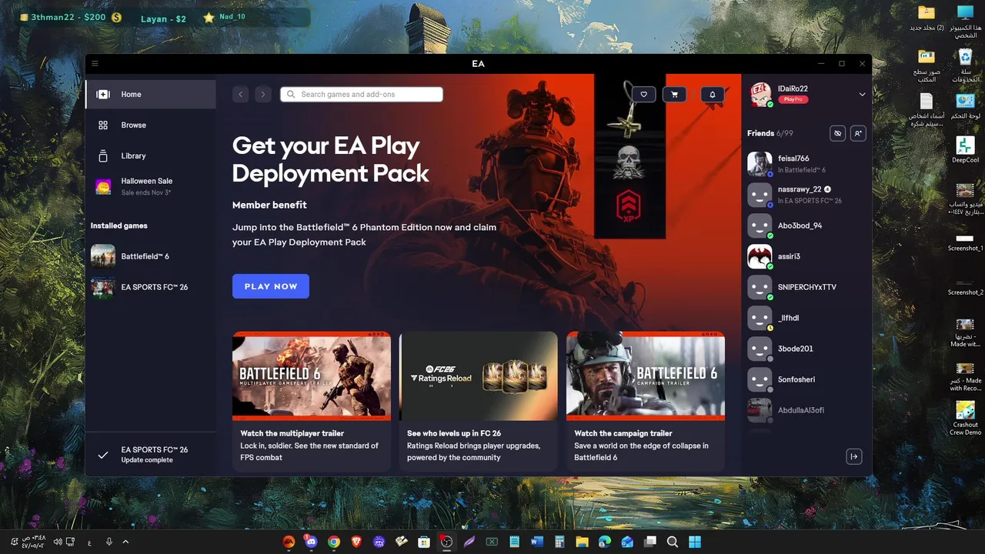Open the wishlist heart icon
The width and height of the screenshot is (985, 554).
coord(644,94)
